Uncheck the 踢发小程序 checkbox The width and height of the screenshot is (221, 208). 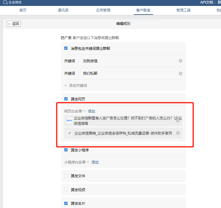(x=66, y=150)
